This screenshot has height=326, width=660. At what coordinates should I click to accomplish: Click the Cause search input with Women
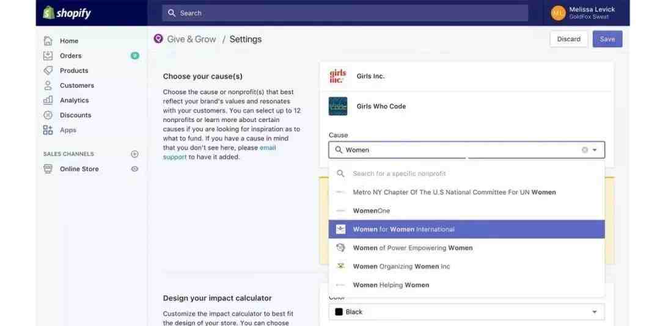466,150
